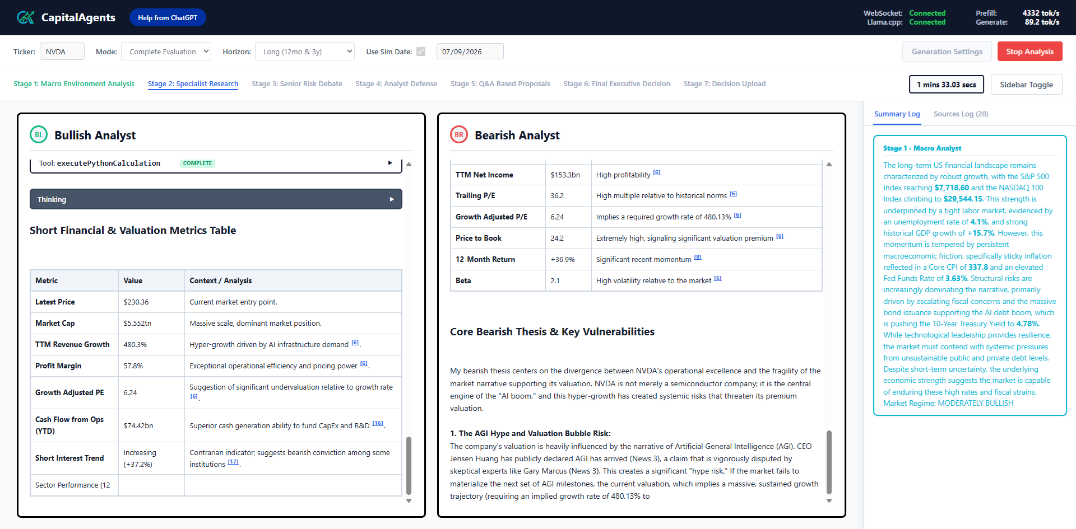The image size is (1076, 529).
Task: Open Stage 6: Final Executive Decision tab
Action: (617, 84)
